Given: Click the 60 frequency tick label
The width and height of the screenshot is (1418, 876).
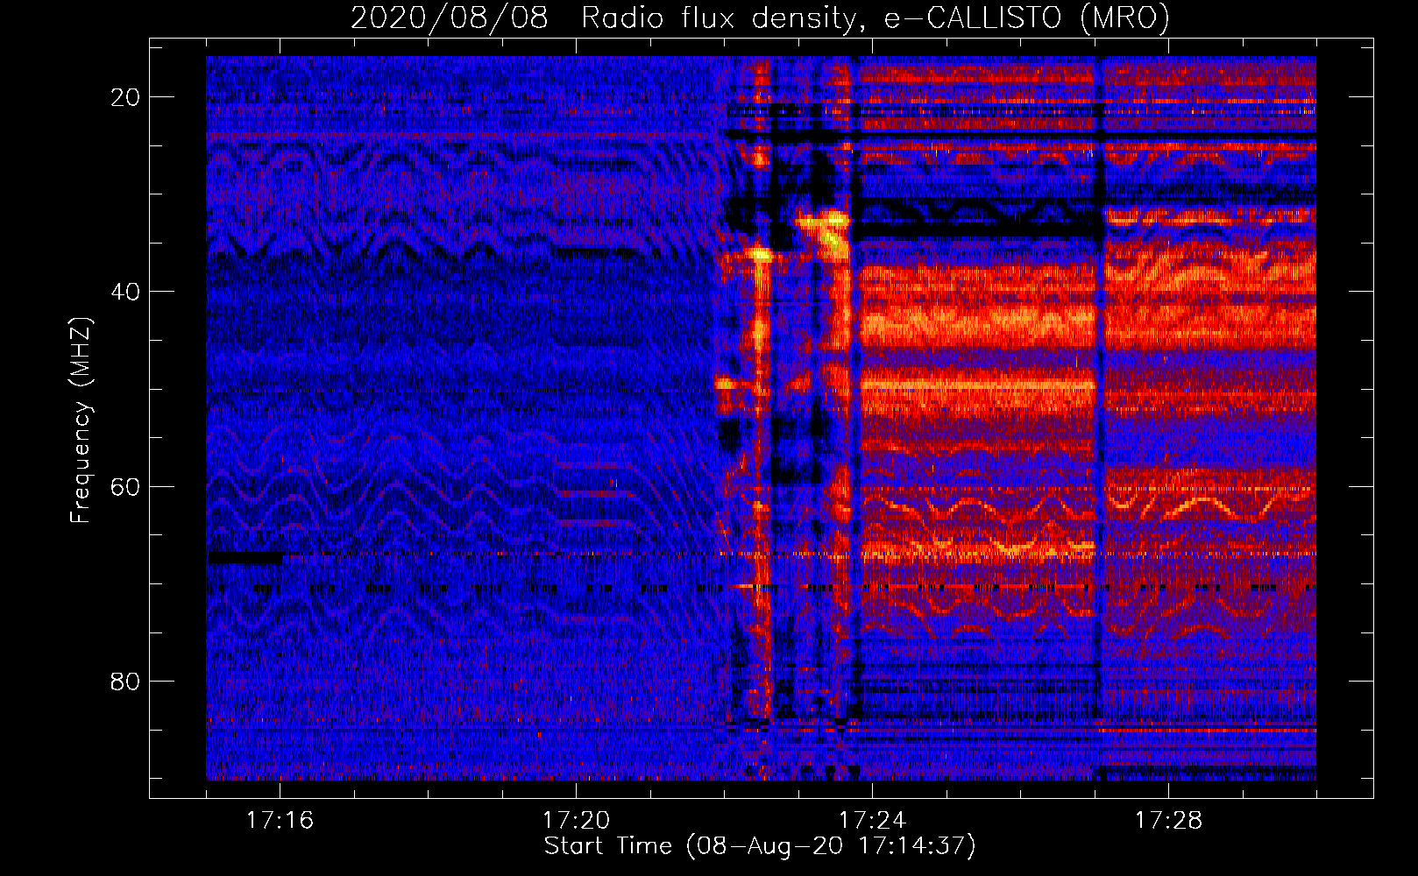Looking at the screenshot, I should point(126,487).
